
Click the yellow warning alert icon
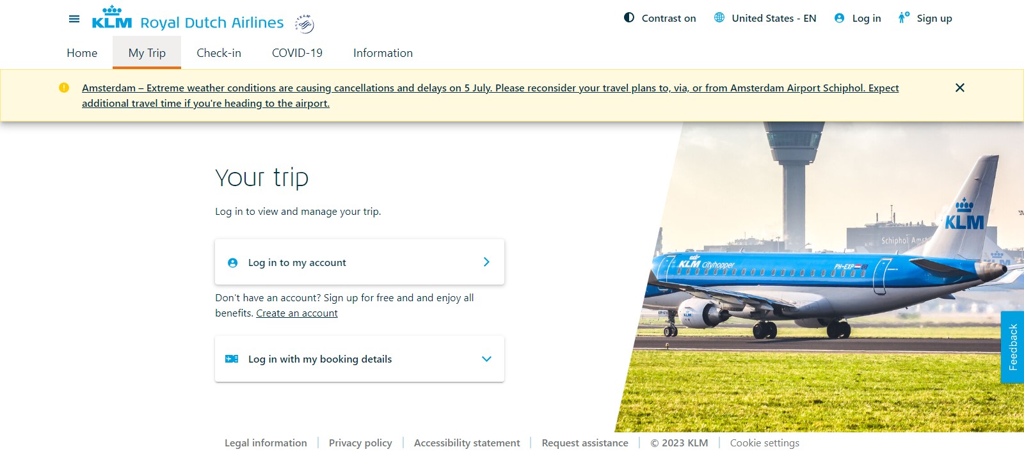64,88
